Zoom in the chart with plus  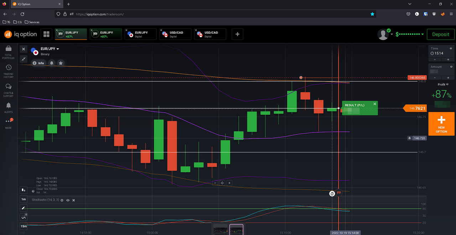229,183
